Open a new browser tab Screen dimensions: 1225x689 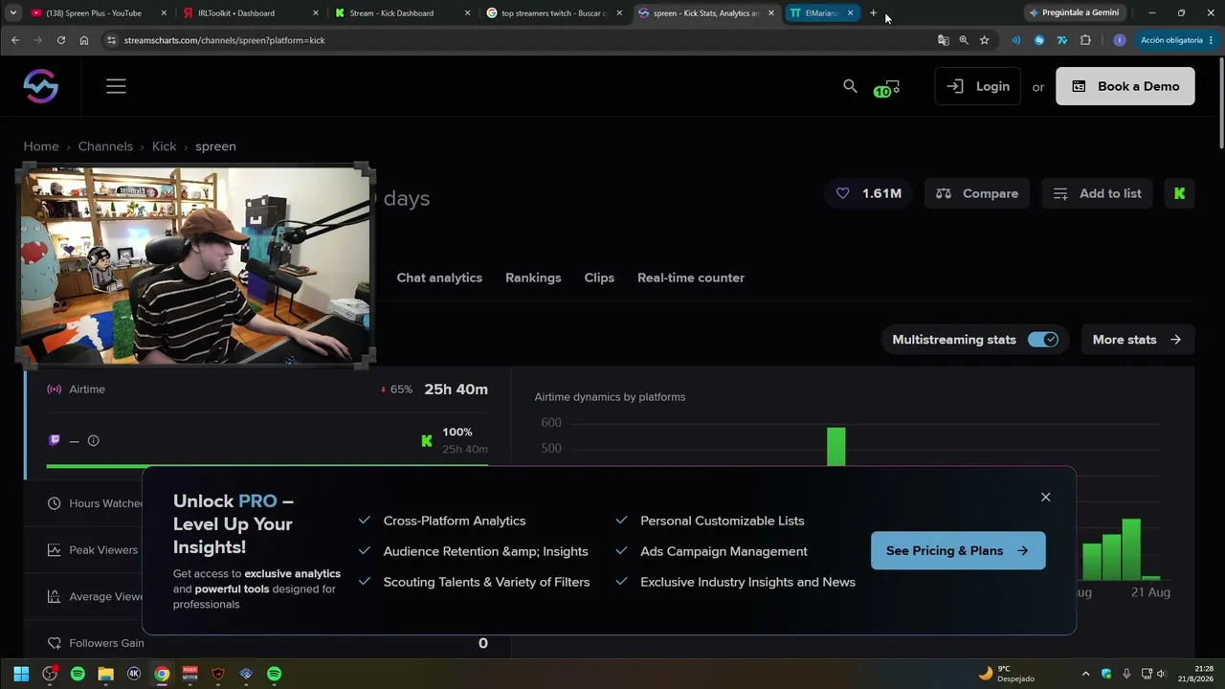coord(873,13)
